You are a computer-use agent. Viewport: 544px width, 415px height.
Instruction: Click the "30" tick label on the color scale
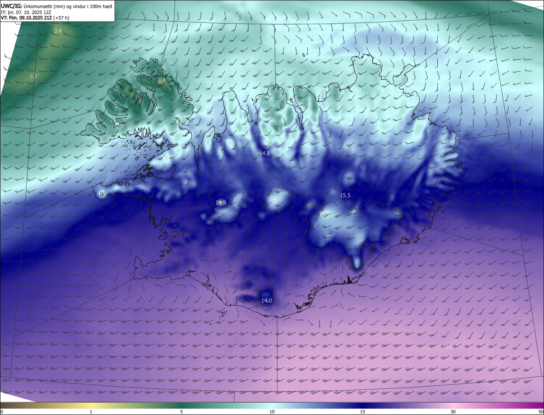pyautogui.click(x=453, y=412)
